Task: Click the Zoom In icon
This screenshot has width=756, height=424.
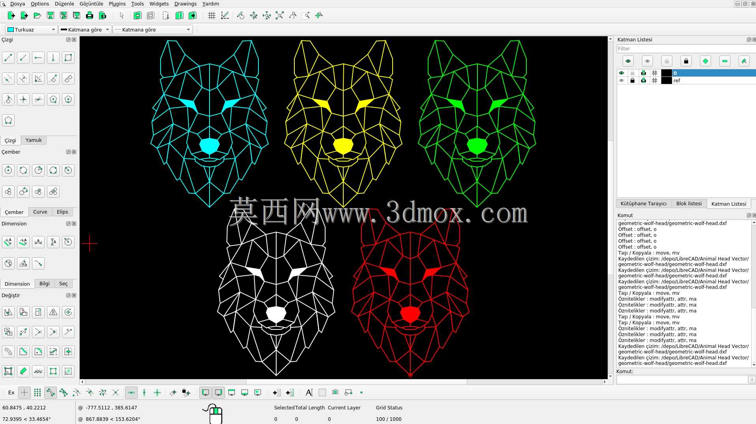Action: point(253,15)
